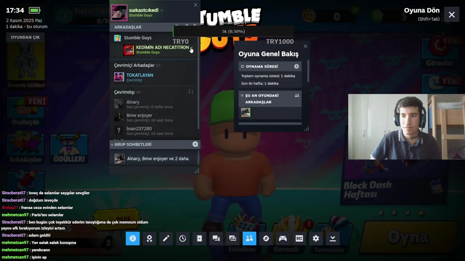
Task: Open the screenshots pictures icon
Action: pyautogui.click(x=233, y=239)
